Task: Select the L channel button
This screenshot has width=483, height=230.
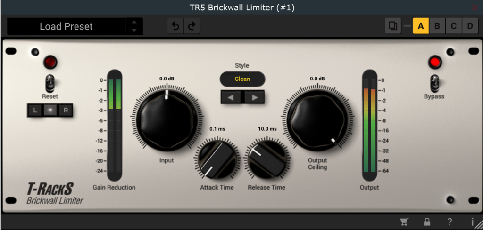Action: click(35, 111)
